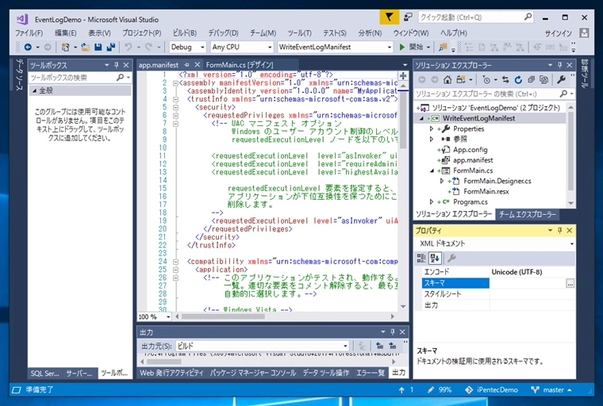Open the Debug configuration dropdown
This screenshot has width=603, height=406.
tap(186, 48)
